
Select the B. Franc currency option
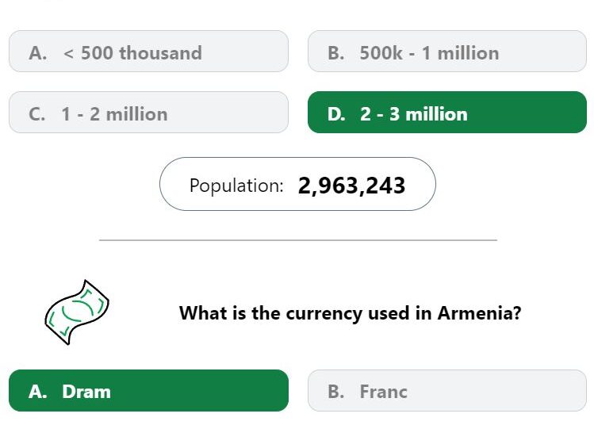tap(447, 391)
